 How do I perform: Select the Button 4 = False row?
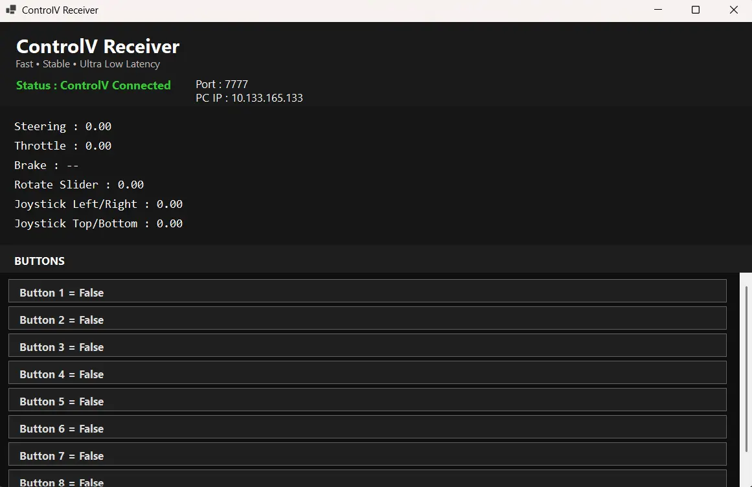(x=367, y=372)
